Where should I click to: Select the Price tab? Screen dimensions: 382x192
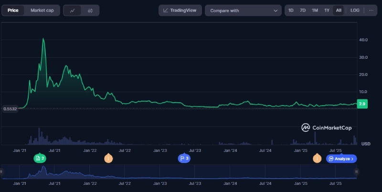pos(13,10)
